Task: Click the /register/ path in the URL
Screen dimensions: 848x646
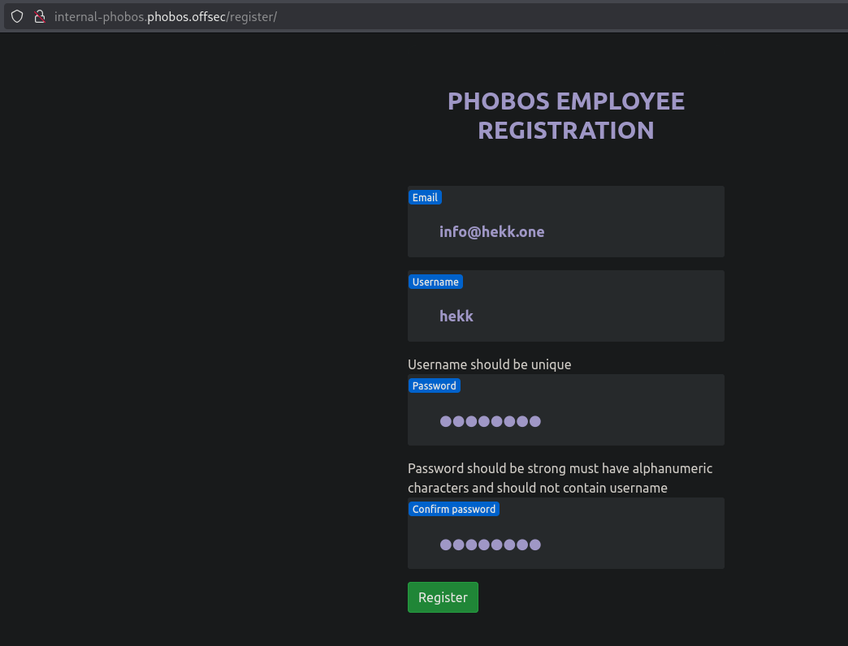Action: (253, 16)
